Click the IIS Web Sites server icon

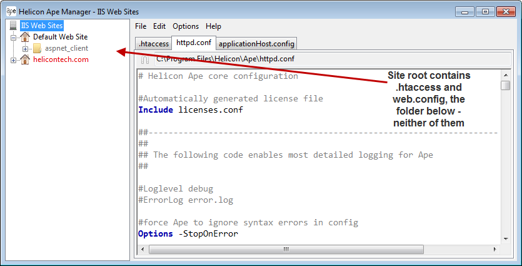click(x=13, y=26)
